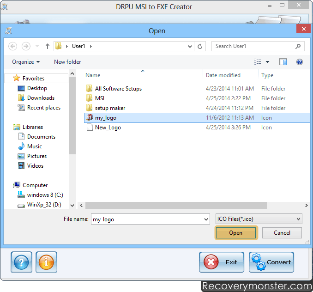313x292 pixels.
Task: Open Documents library
Action: pos(41,137)
